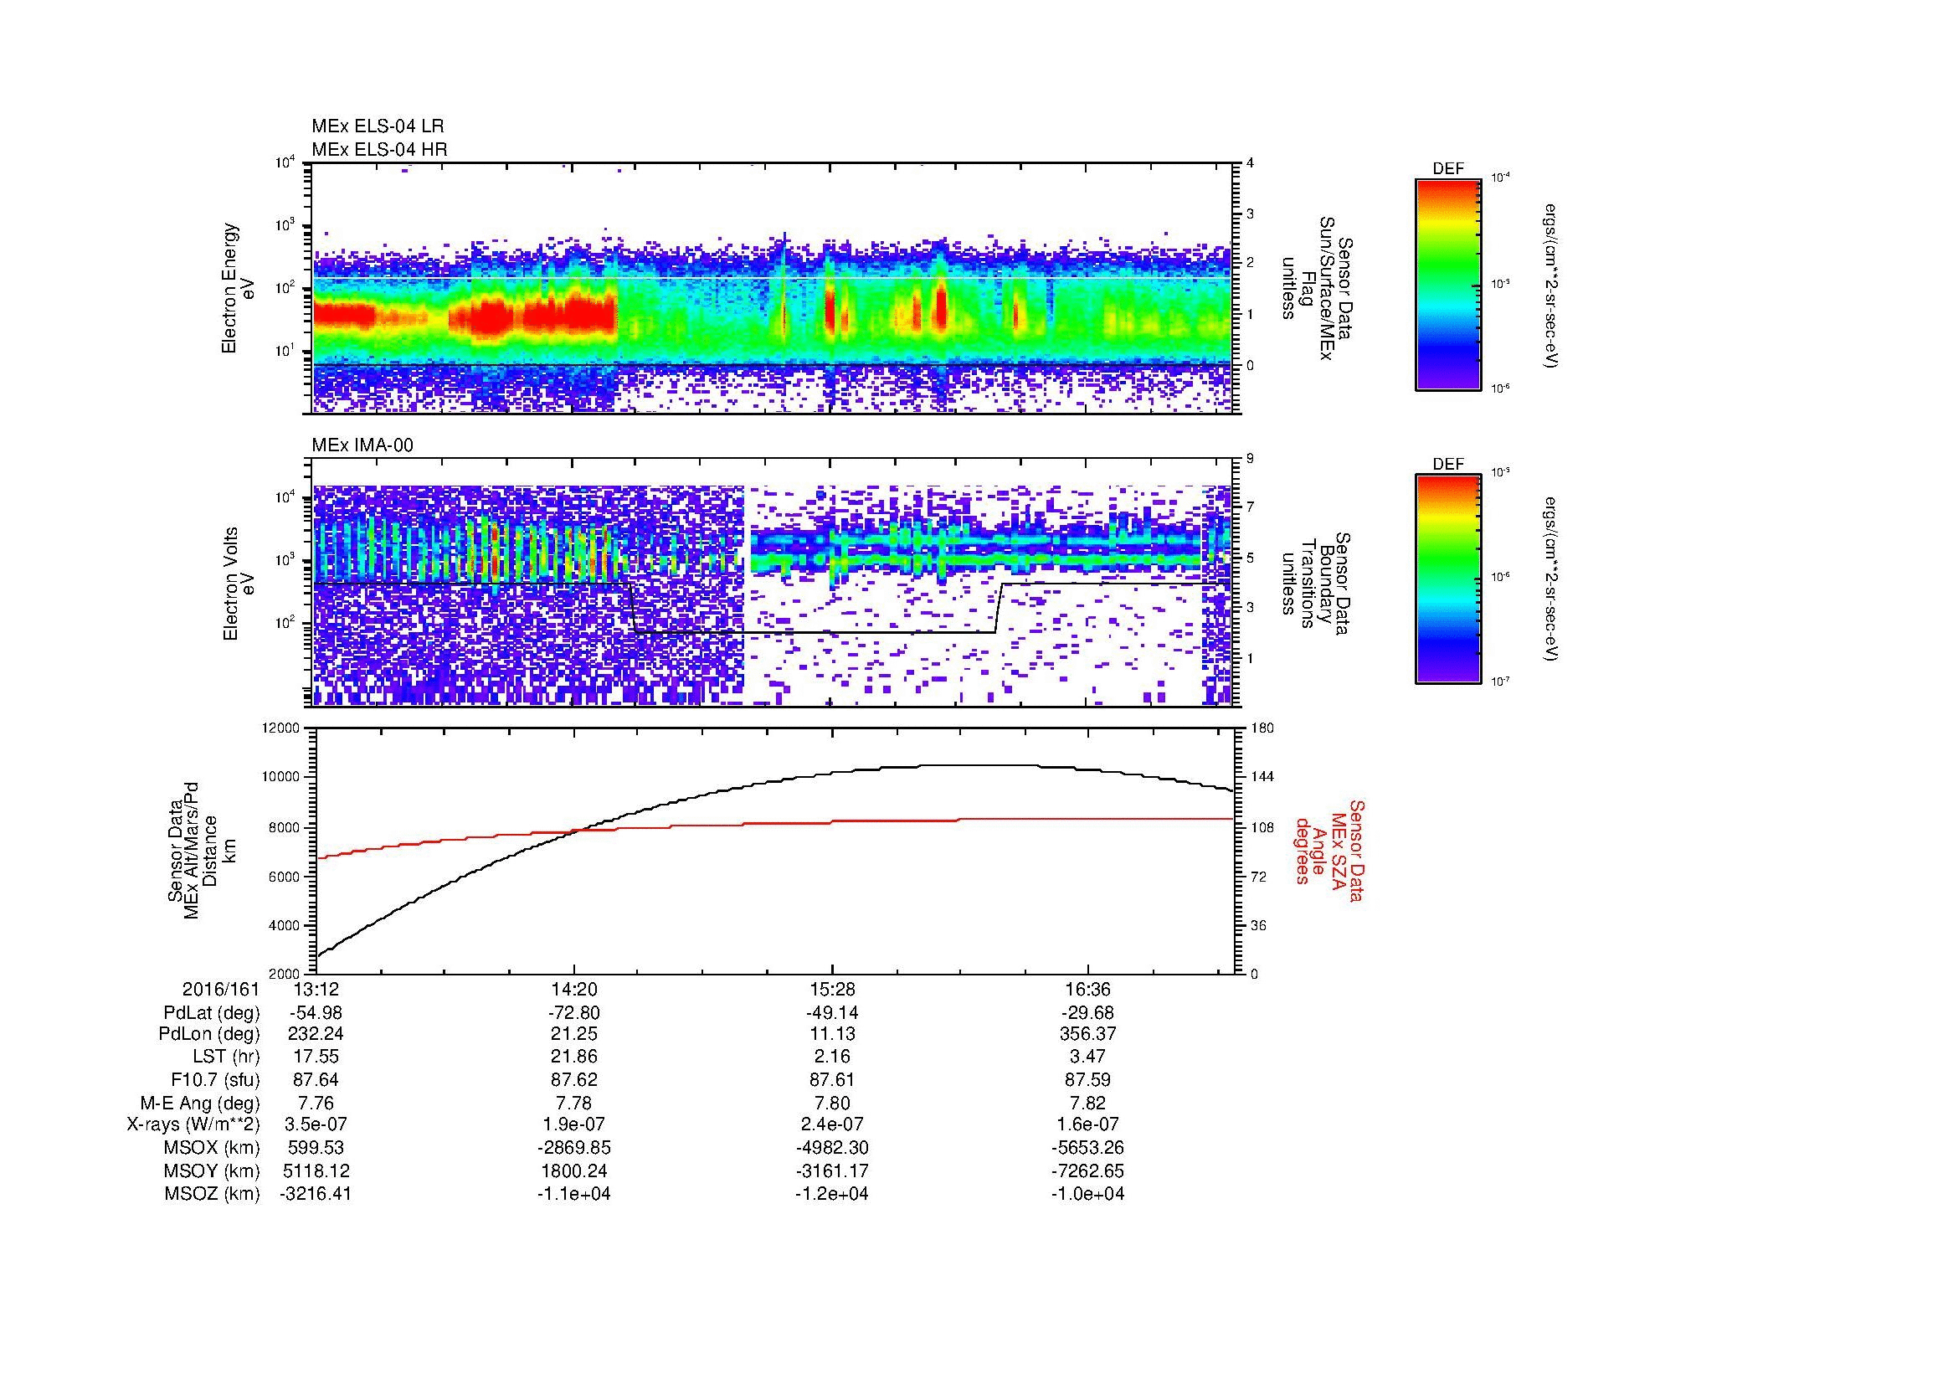Click the 'Electron Energy eV' axis label
Viewport: 1958px width, 1384px height.
(239, 288)
